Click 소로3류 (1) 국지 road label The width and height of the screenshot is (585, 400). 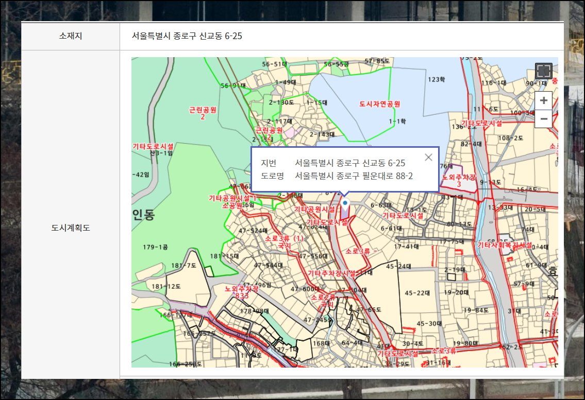[x=285, y=242]
